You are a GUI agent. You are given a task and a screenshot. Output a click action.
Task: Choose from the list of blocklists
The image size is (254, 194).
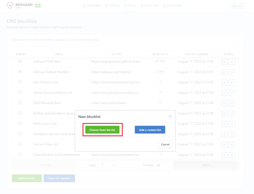tap(102, 130)
